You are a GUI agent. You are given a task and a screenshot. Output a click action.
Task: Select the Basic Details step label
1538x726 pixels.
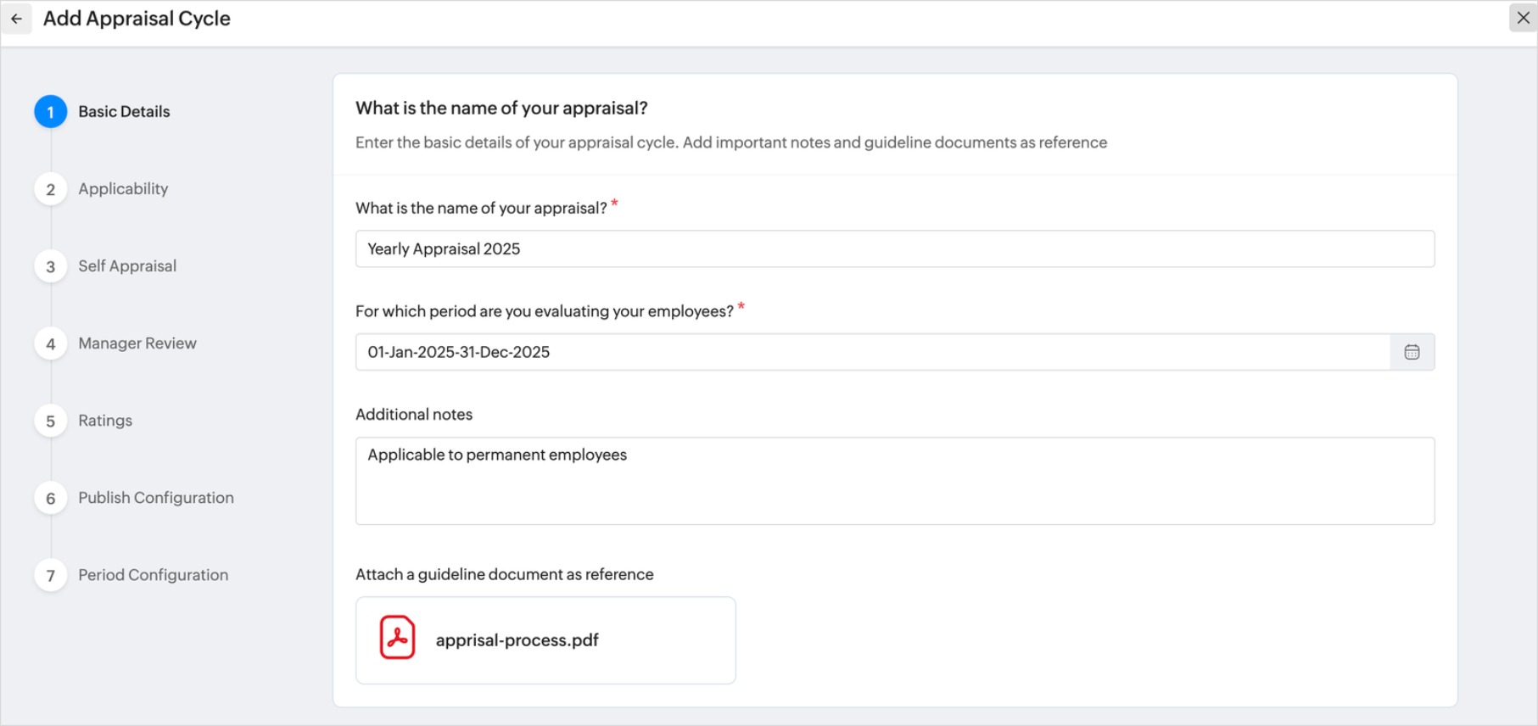(x=124, y=112)
